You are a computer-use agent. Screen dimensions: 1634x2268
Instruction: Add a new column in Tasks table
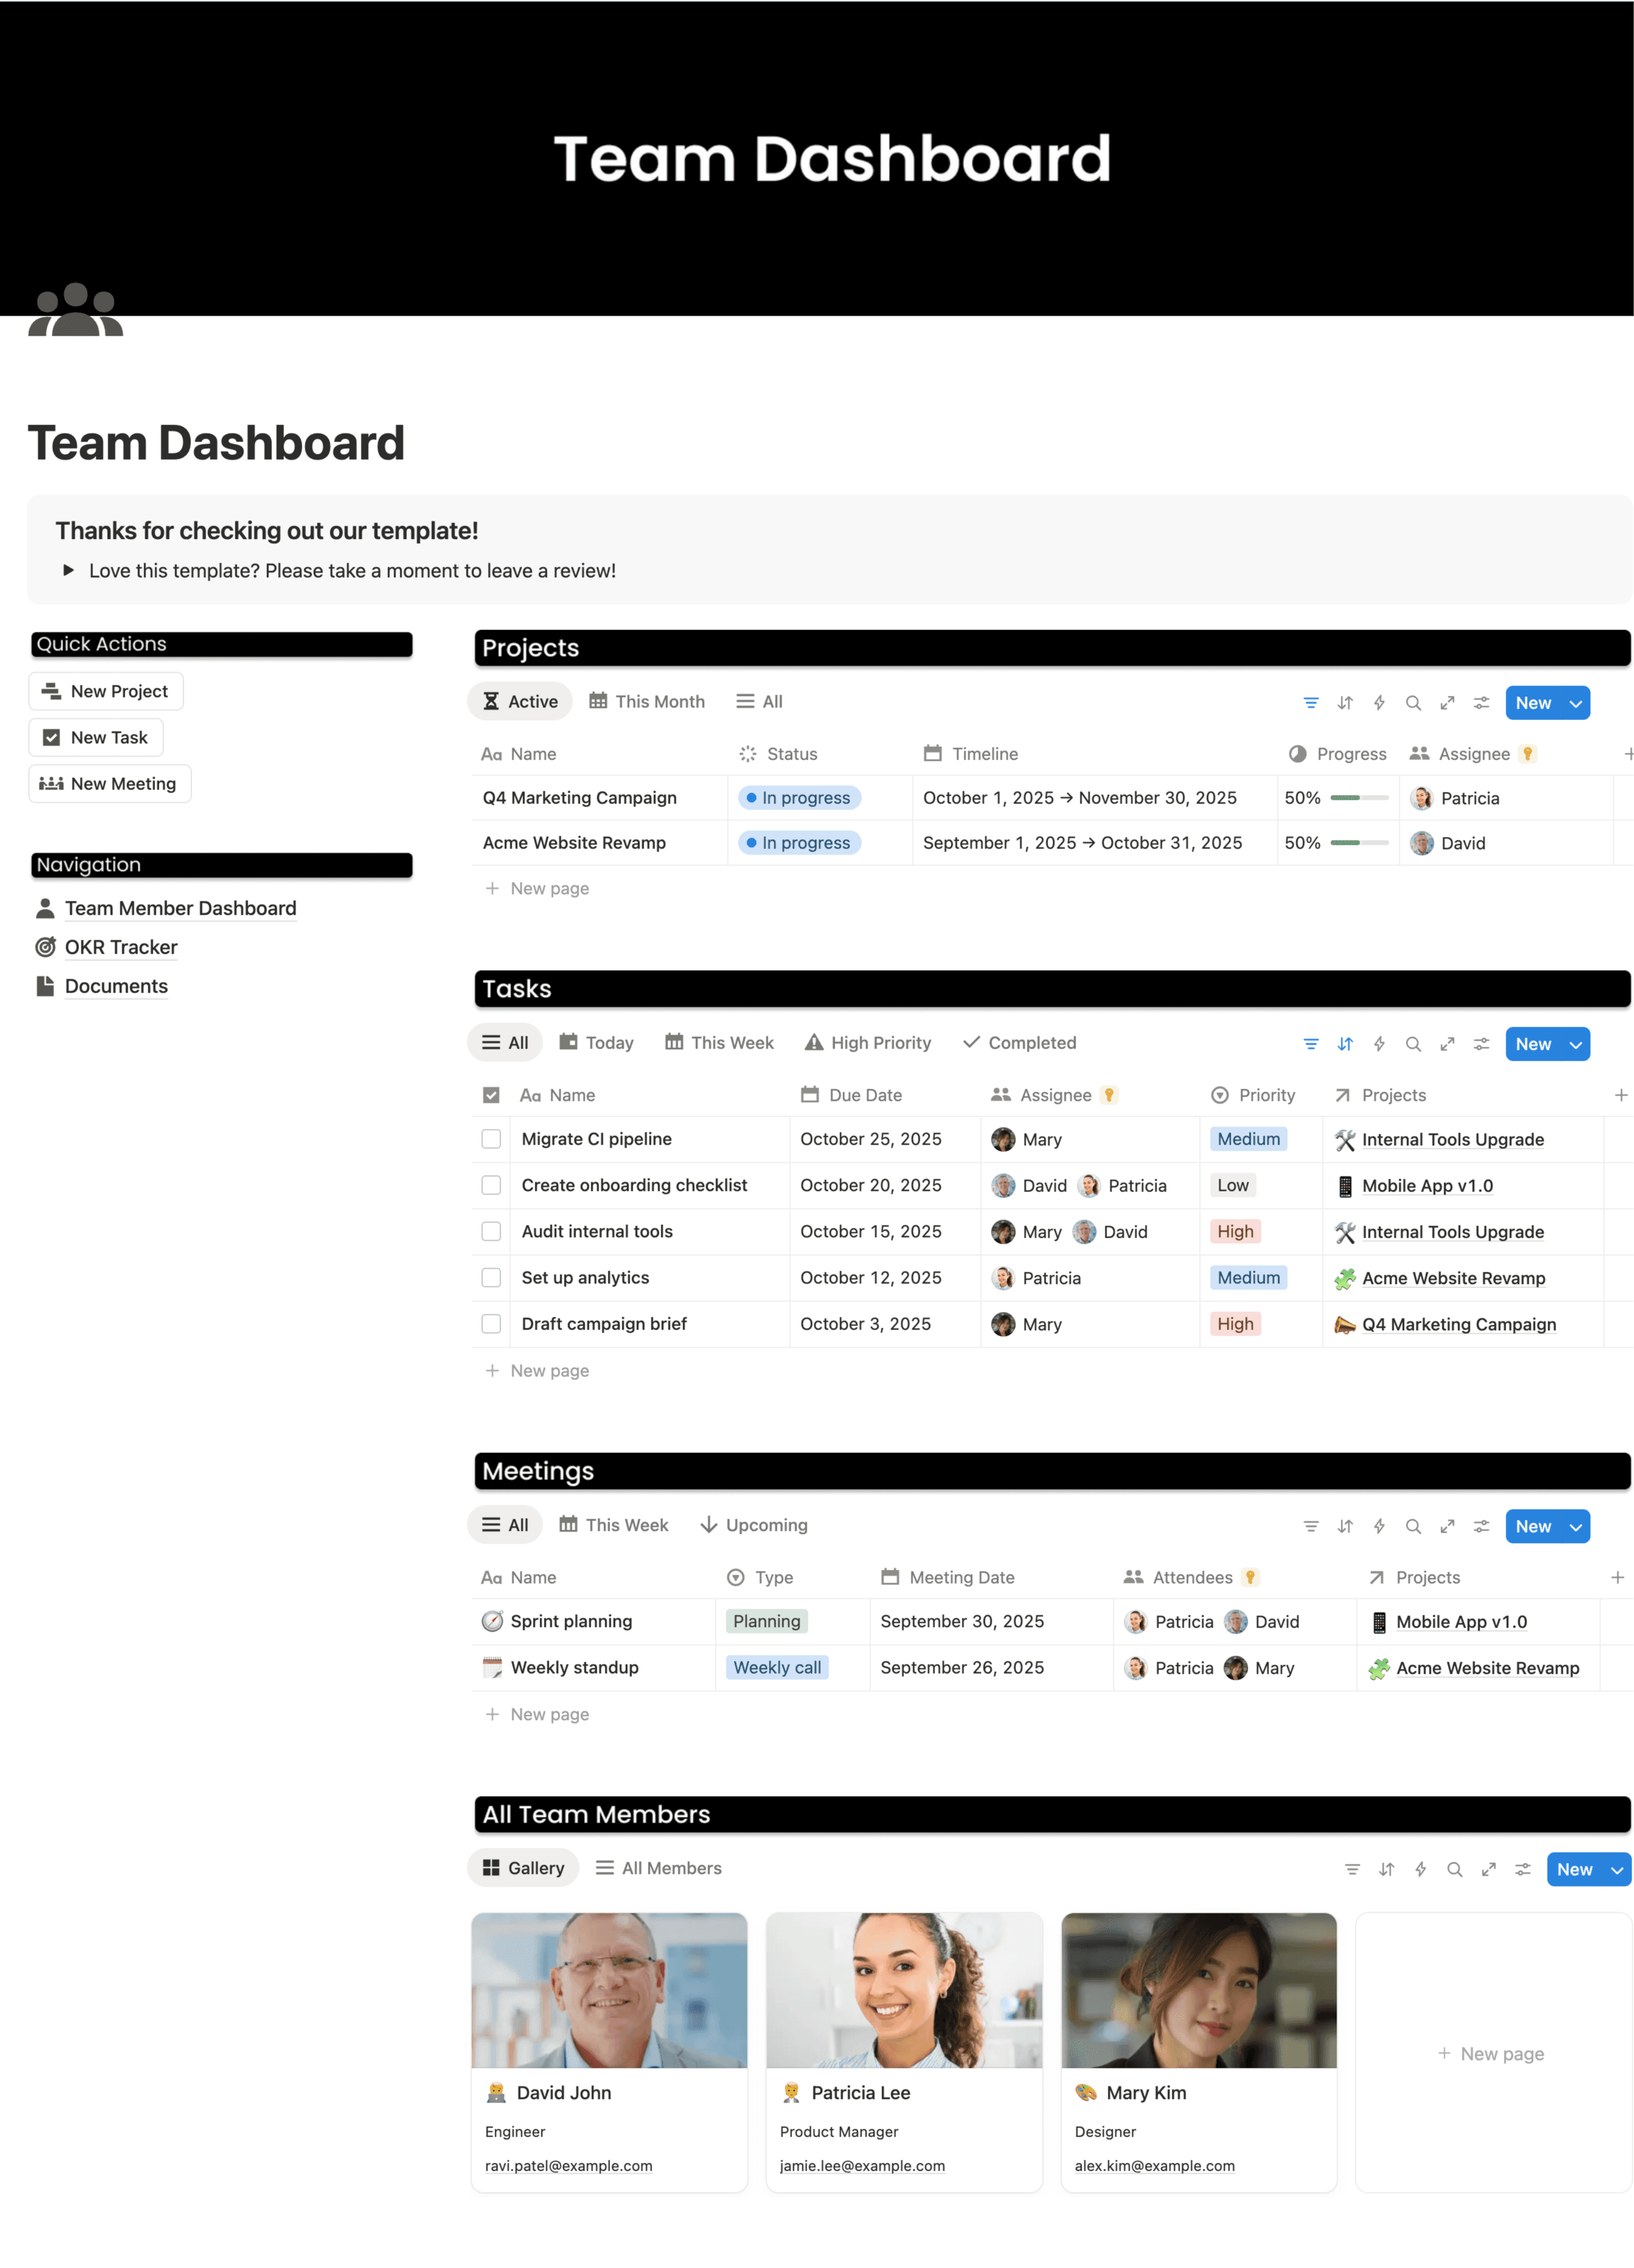(1620, 1095)
